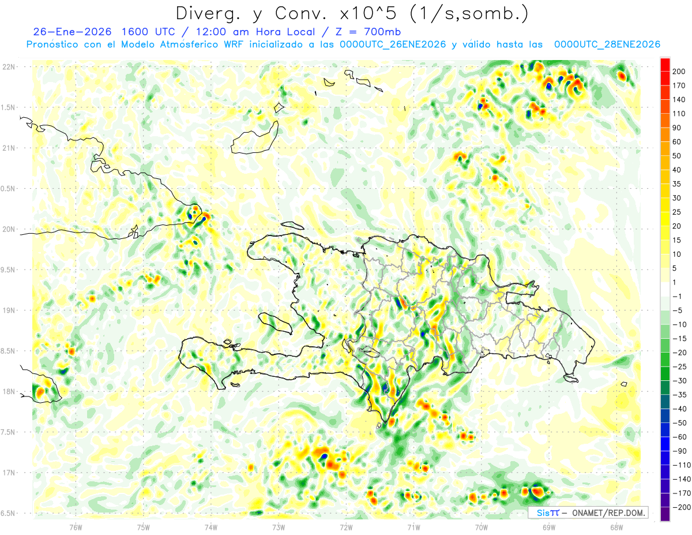Click the '72W' longitude axis label
This screenshot has height=535, width=692.
(x=346, y=527)
